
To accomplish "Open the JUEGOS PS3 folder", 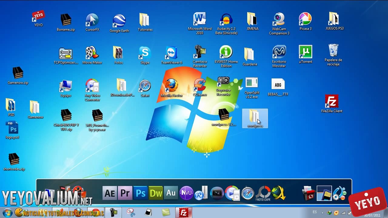I will 335,21.
